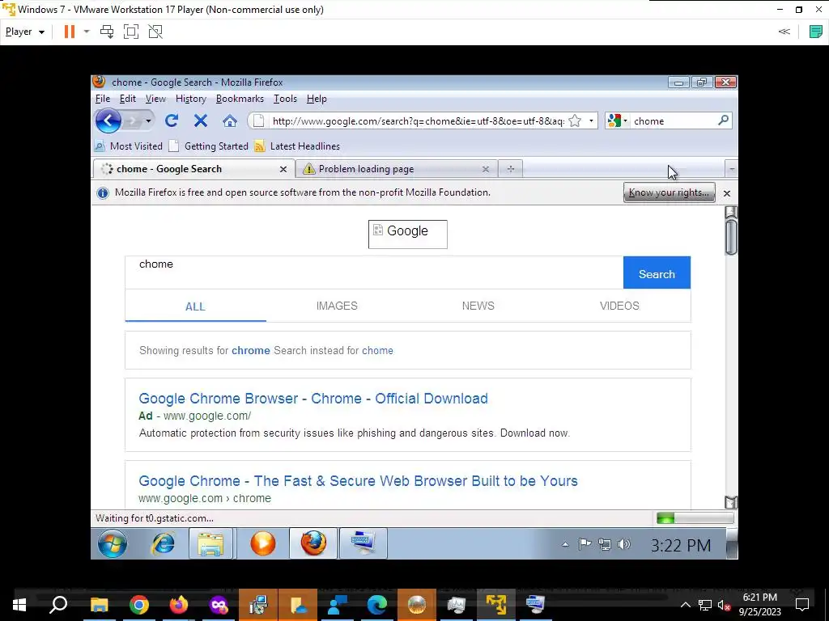829x621 pixels.
Task: Show hidden icons in Windows 7 tray
Action: click(x=565, y=544)
